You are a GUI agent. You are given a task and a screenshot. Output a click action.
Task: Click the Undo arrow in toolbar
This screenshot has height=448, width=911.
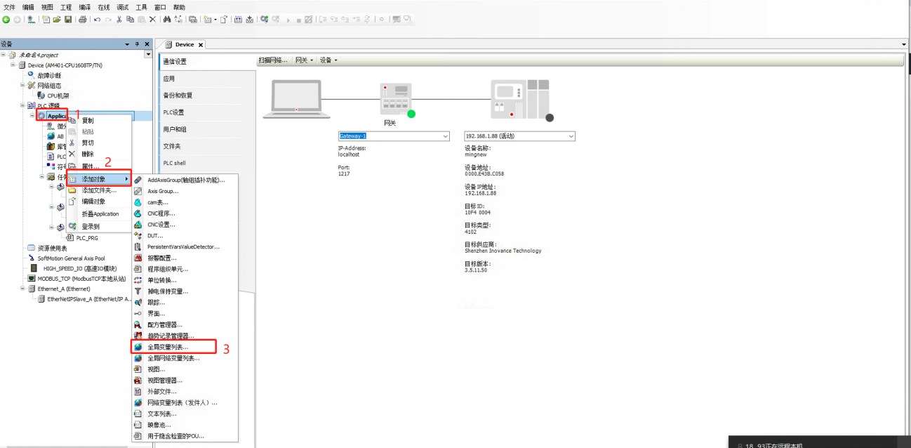coord(98,20)
